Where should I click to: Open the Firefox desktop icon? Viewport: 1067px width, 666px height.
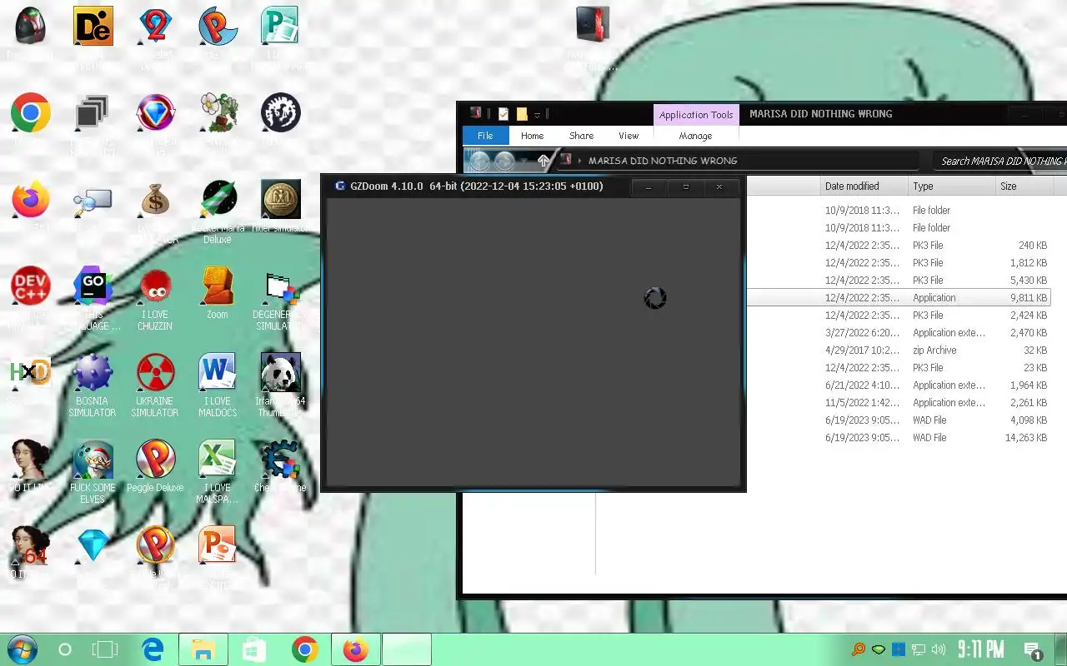(30, 200)
